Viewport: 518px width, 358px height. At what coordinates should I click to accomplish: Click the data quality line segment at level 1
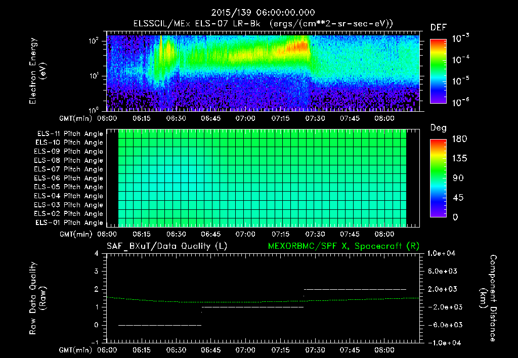click(x=253, y=307)
